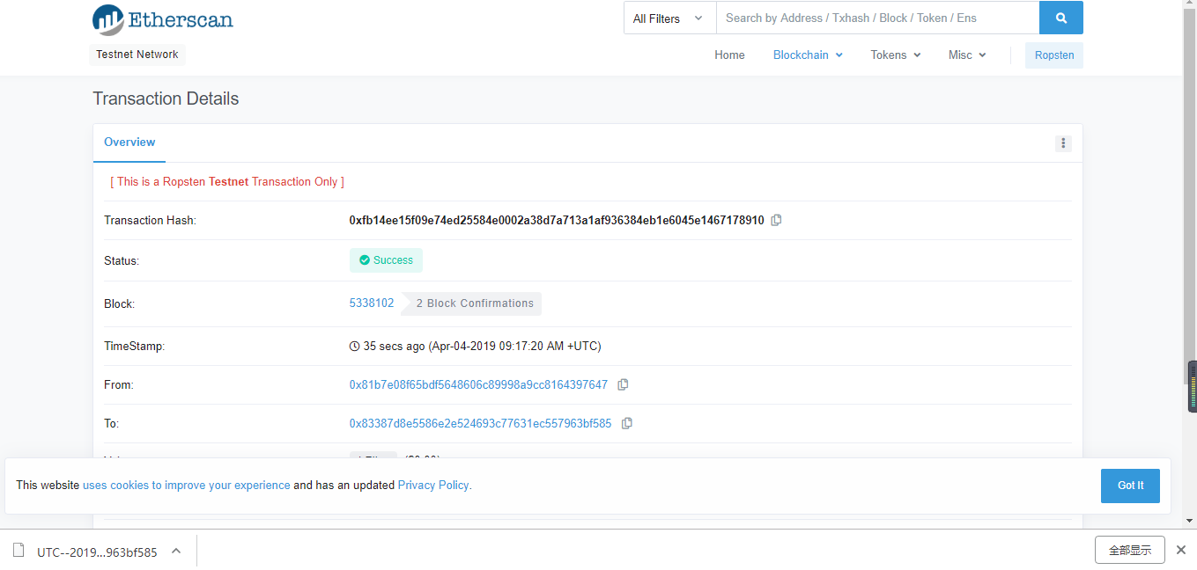
Task: Copy the To address to clipboard
Action: (627, 423)
